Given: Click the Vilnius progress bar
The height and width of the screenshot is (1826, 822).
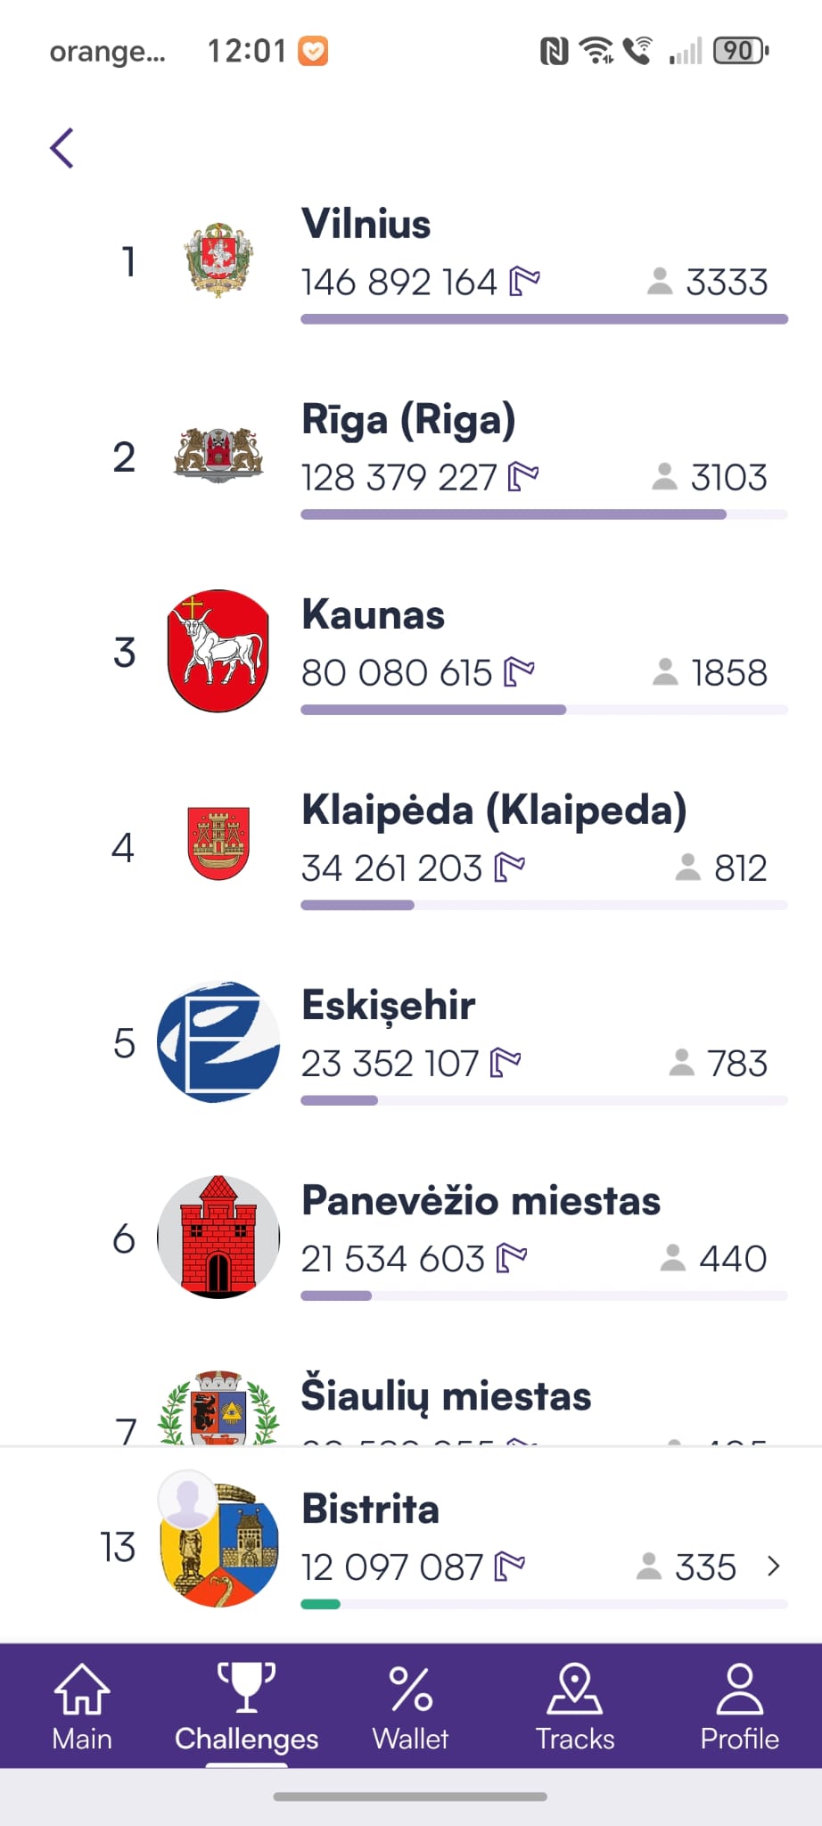Looking at the screenshot, I should [x=544, y=319].
